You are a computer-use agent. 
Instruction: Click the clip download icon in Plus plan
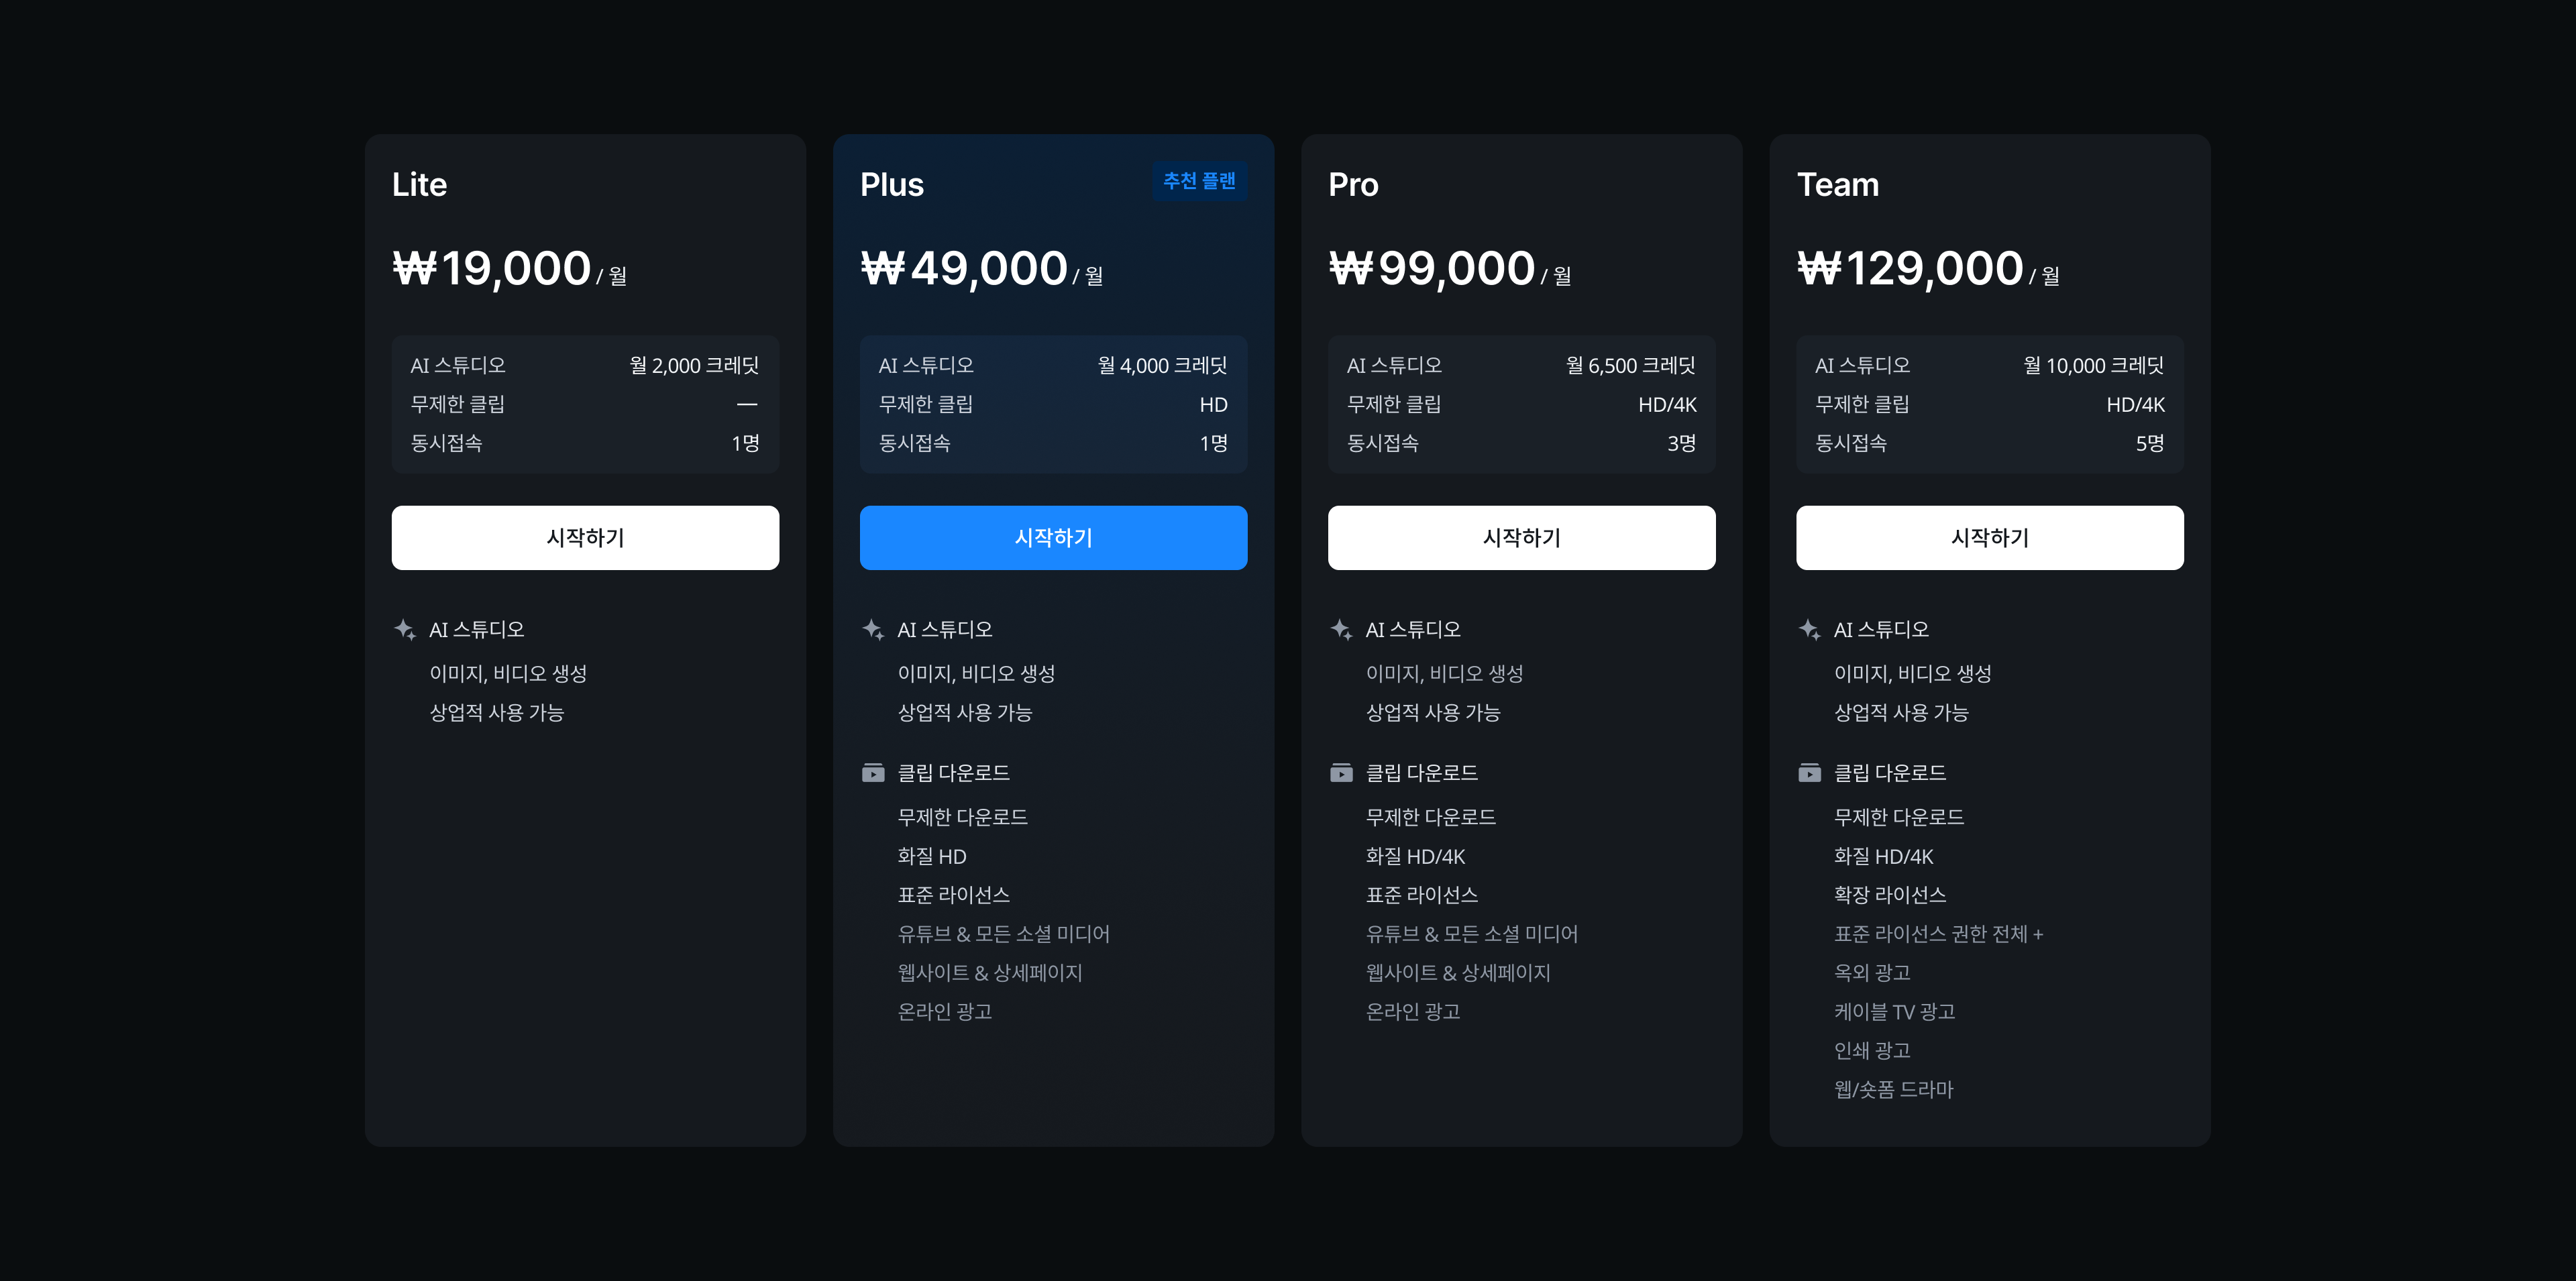coord(873,773)
